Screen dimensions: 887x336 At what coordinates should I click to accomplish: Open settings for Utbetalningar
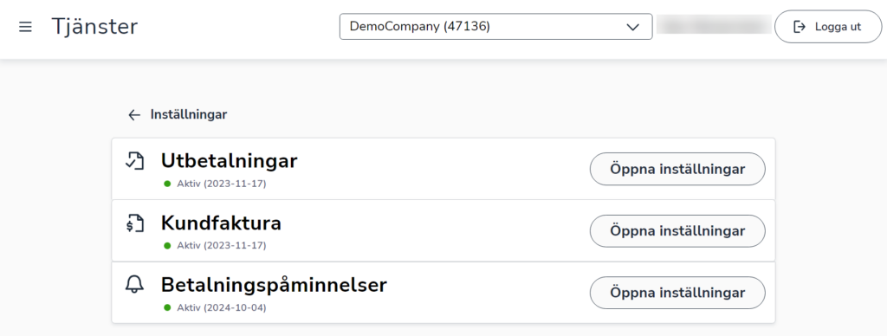coord(677,169)
